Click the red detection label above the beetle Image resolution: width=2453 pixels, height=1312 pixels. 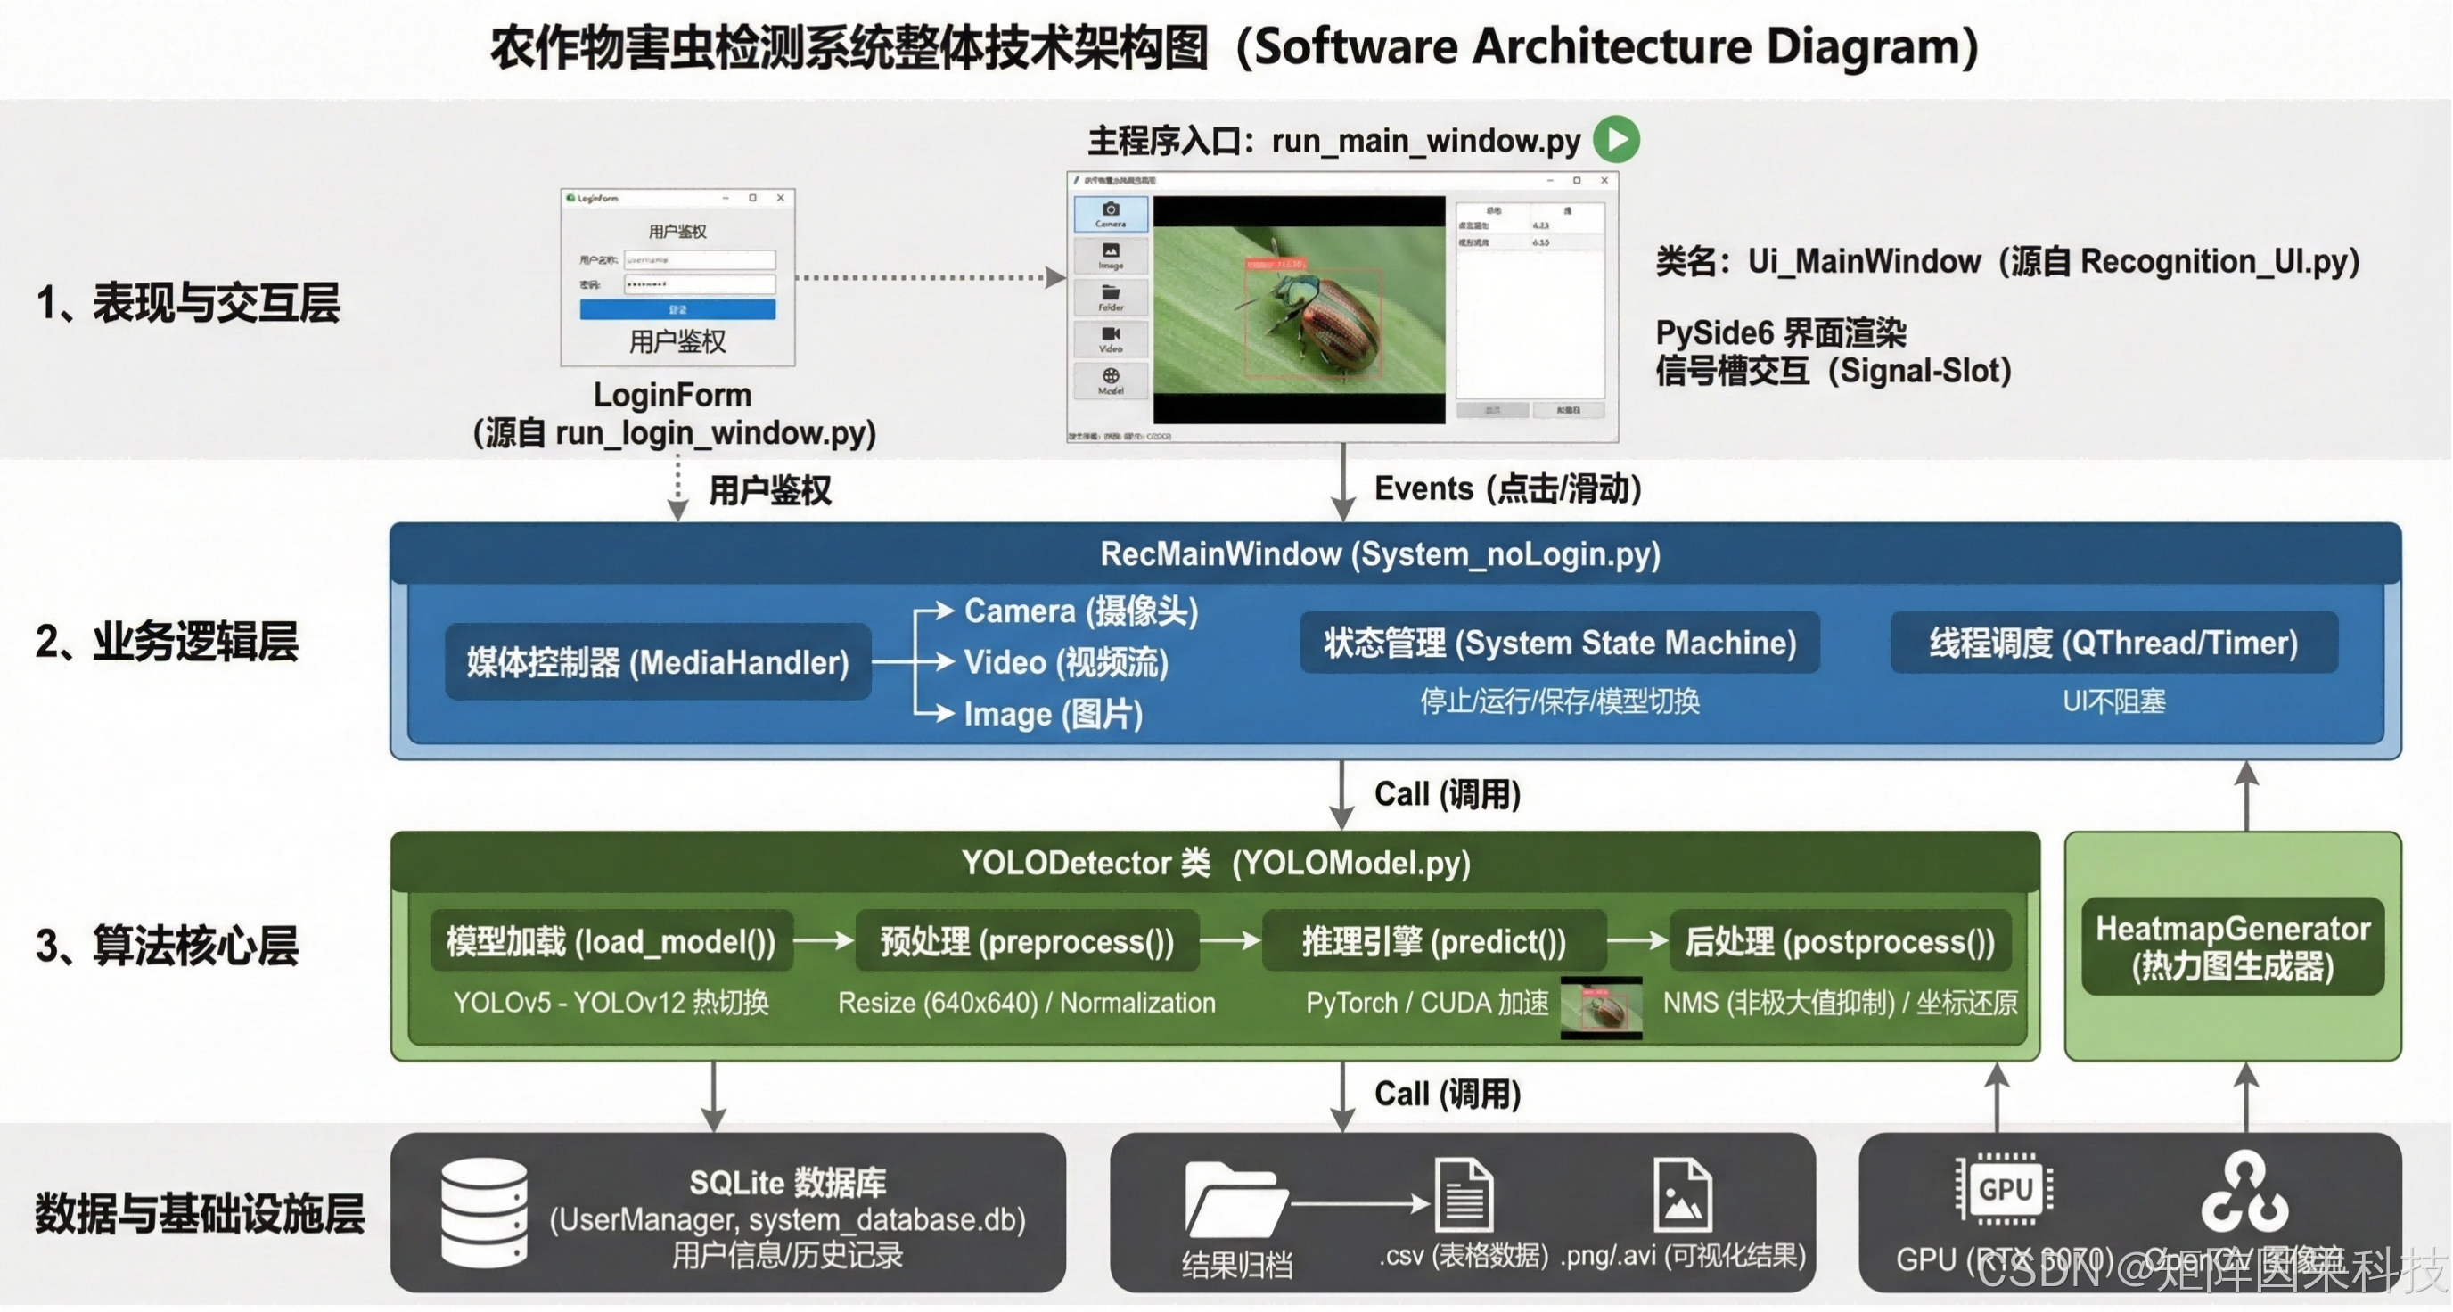click(x=1276, y=264)
